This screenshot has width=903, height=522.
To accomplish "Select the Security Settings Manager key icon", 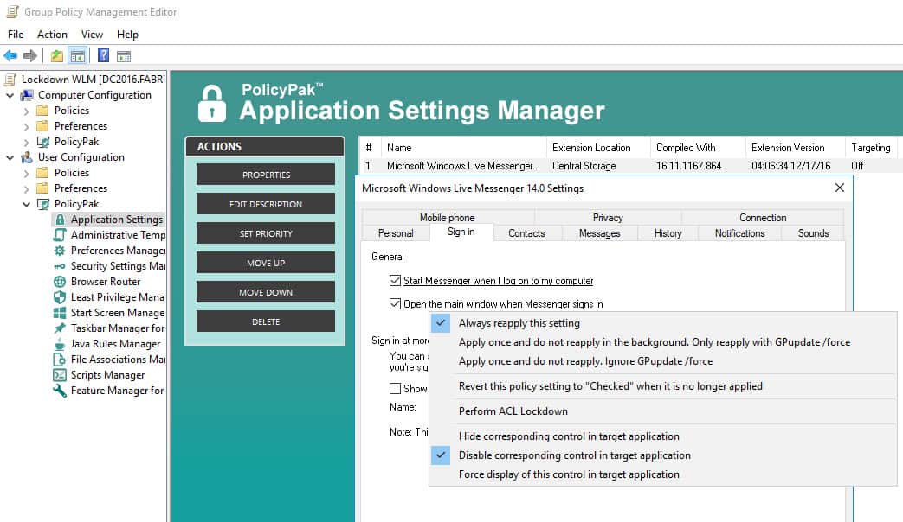I will pos(60,265).
